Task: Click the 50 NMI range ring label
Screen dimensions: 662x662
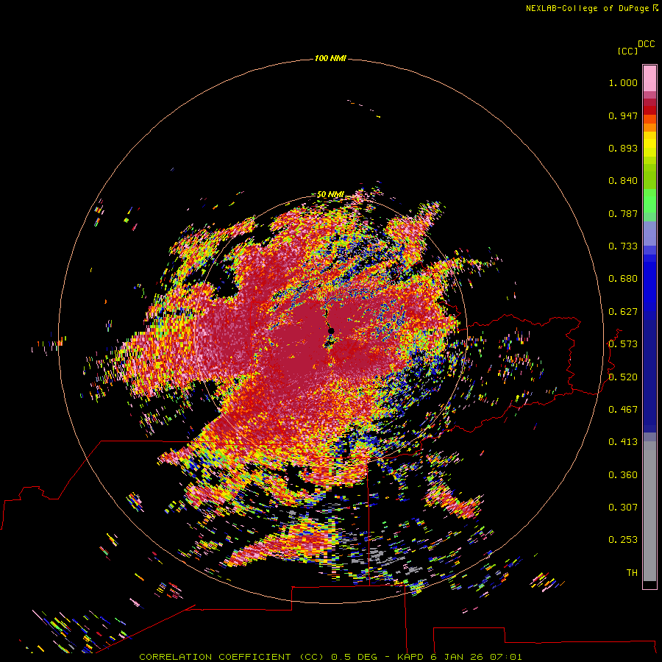Action: pyautogui.click(x=330, y=195)
